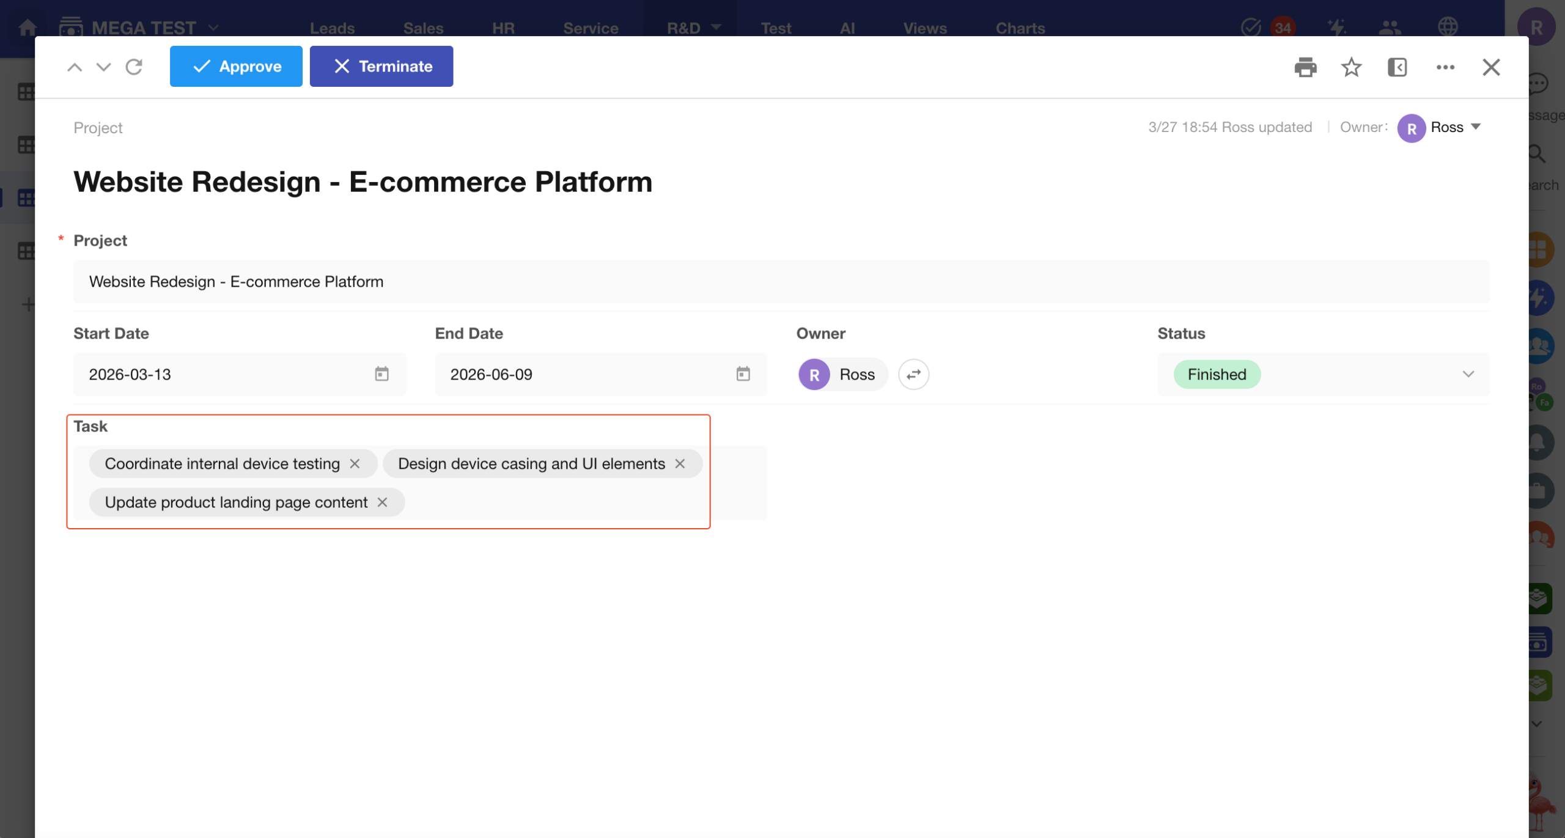Open the Start Date calendar picker

pos(381,374)
